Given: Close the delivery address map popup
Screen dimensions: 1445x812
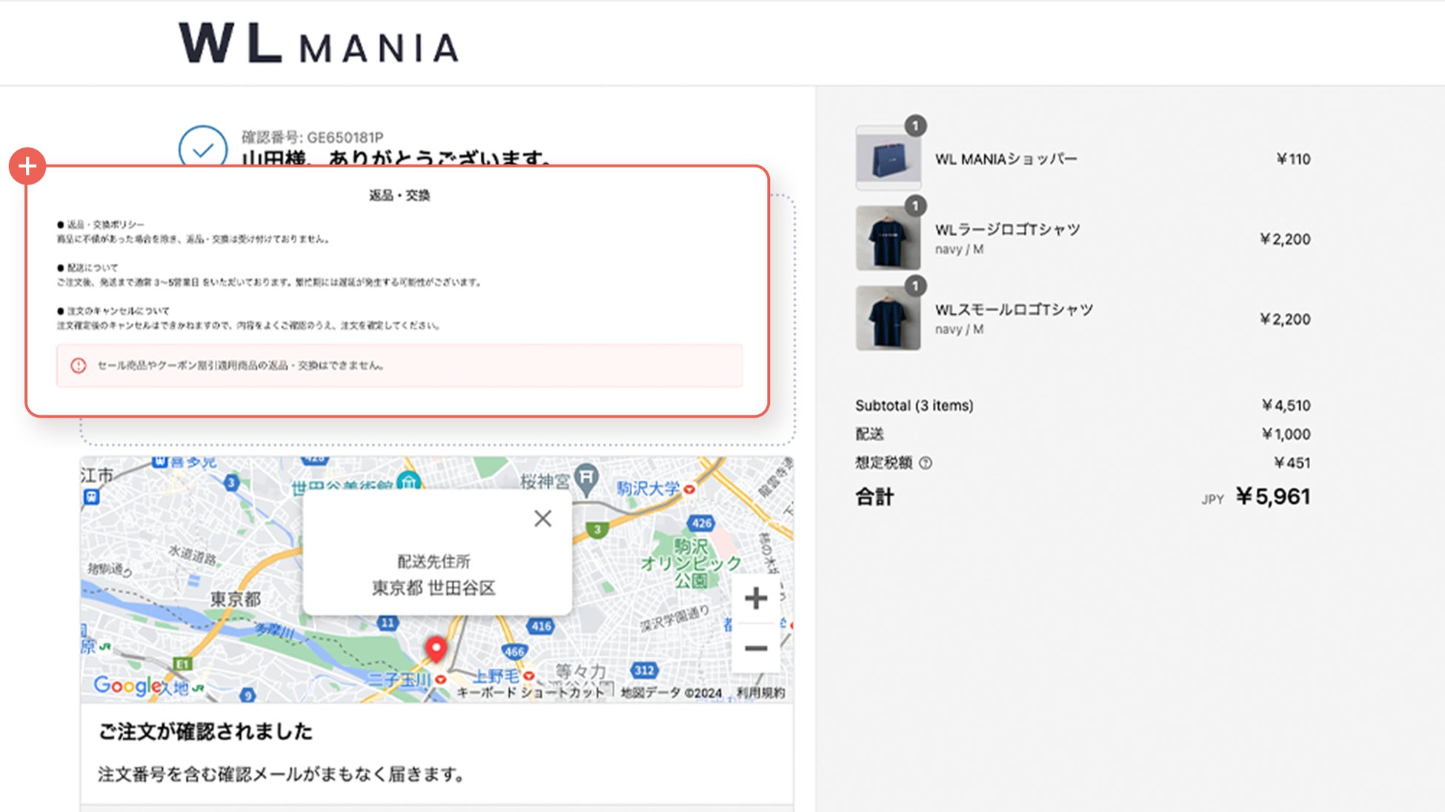Looking at the screenshot, I should click(x=542, y=519).
